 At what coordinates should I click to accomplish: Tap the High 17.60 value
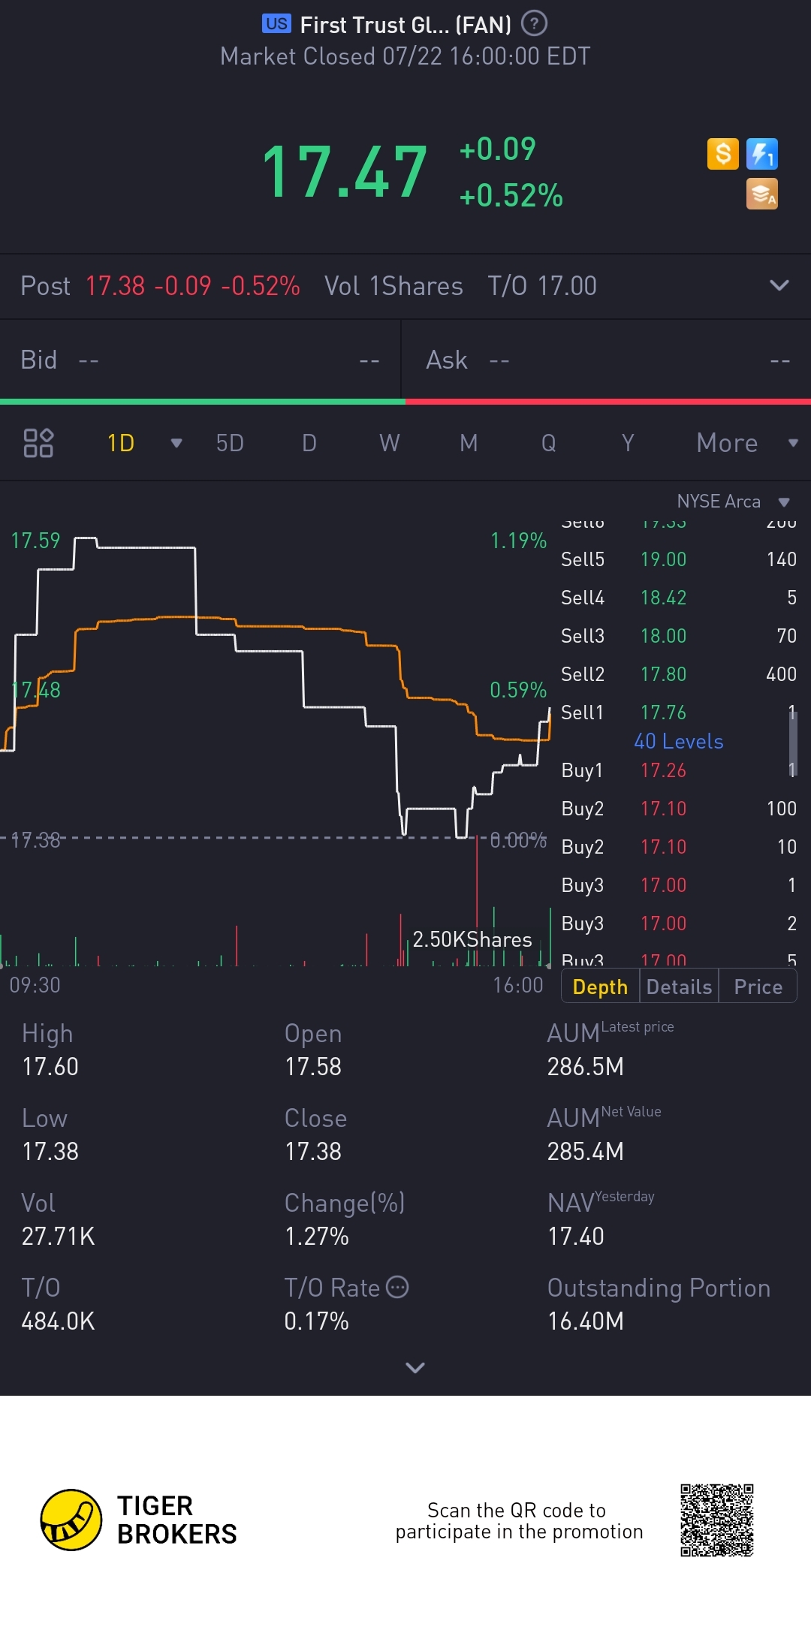[x=50, y=1067]
